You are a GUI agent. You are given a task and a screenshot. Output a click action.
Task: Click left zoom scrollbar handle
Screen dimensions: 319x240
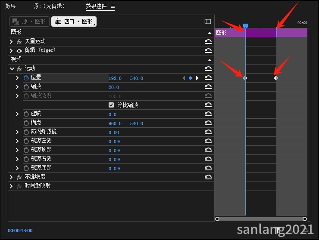pyautogui.click(x=217, y=219)
